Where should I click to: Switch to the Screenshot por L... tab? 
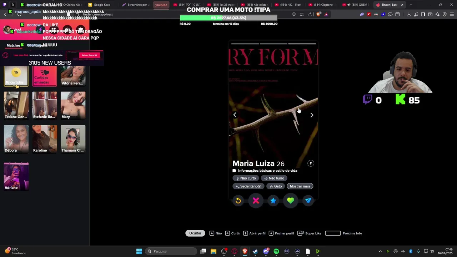[136, 5]
